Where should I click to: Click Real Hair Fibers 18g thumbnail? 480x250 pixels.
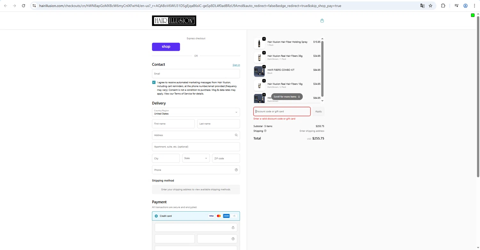coord(259,85)
